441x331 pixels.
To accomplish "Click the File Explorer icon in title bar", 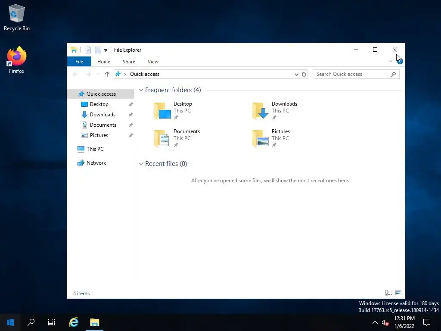I will pos(74,50).
